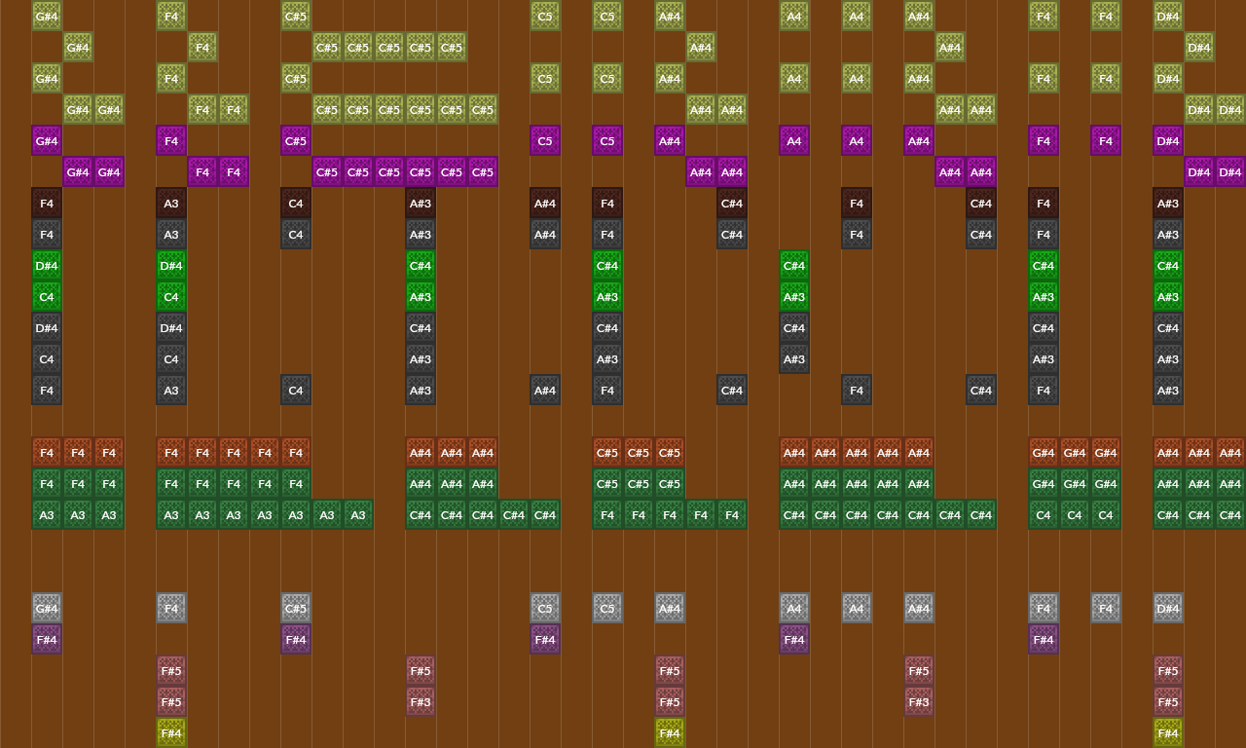Select a dark green A3 note block
This screenshot has width=1246, height=748.
click(47, 514)
